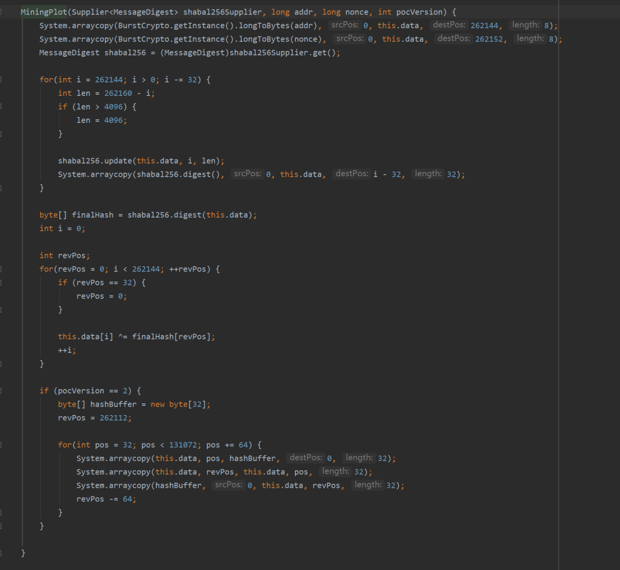This screenshot has width=620, height=570.
Task: Click the 'revPos -= 64' statement
Action: (106, 499)
